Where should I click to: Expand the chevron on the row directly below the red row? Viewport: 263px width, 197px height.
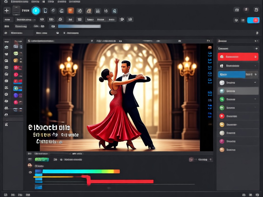coord(255,66)
